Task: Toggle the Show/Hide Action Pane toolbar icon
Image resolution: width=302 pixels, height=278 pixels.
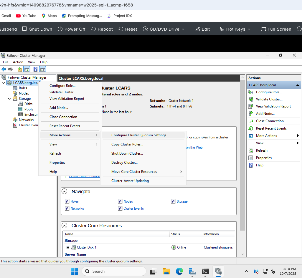Action: point(43,69)
